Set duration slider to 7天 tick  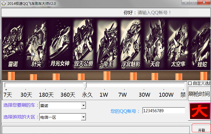(6, 89)
